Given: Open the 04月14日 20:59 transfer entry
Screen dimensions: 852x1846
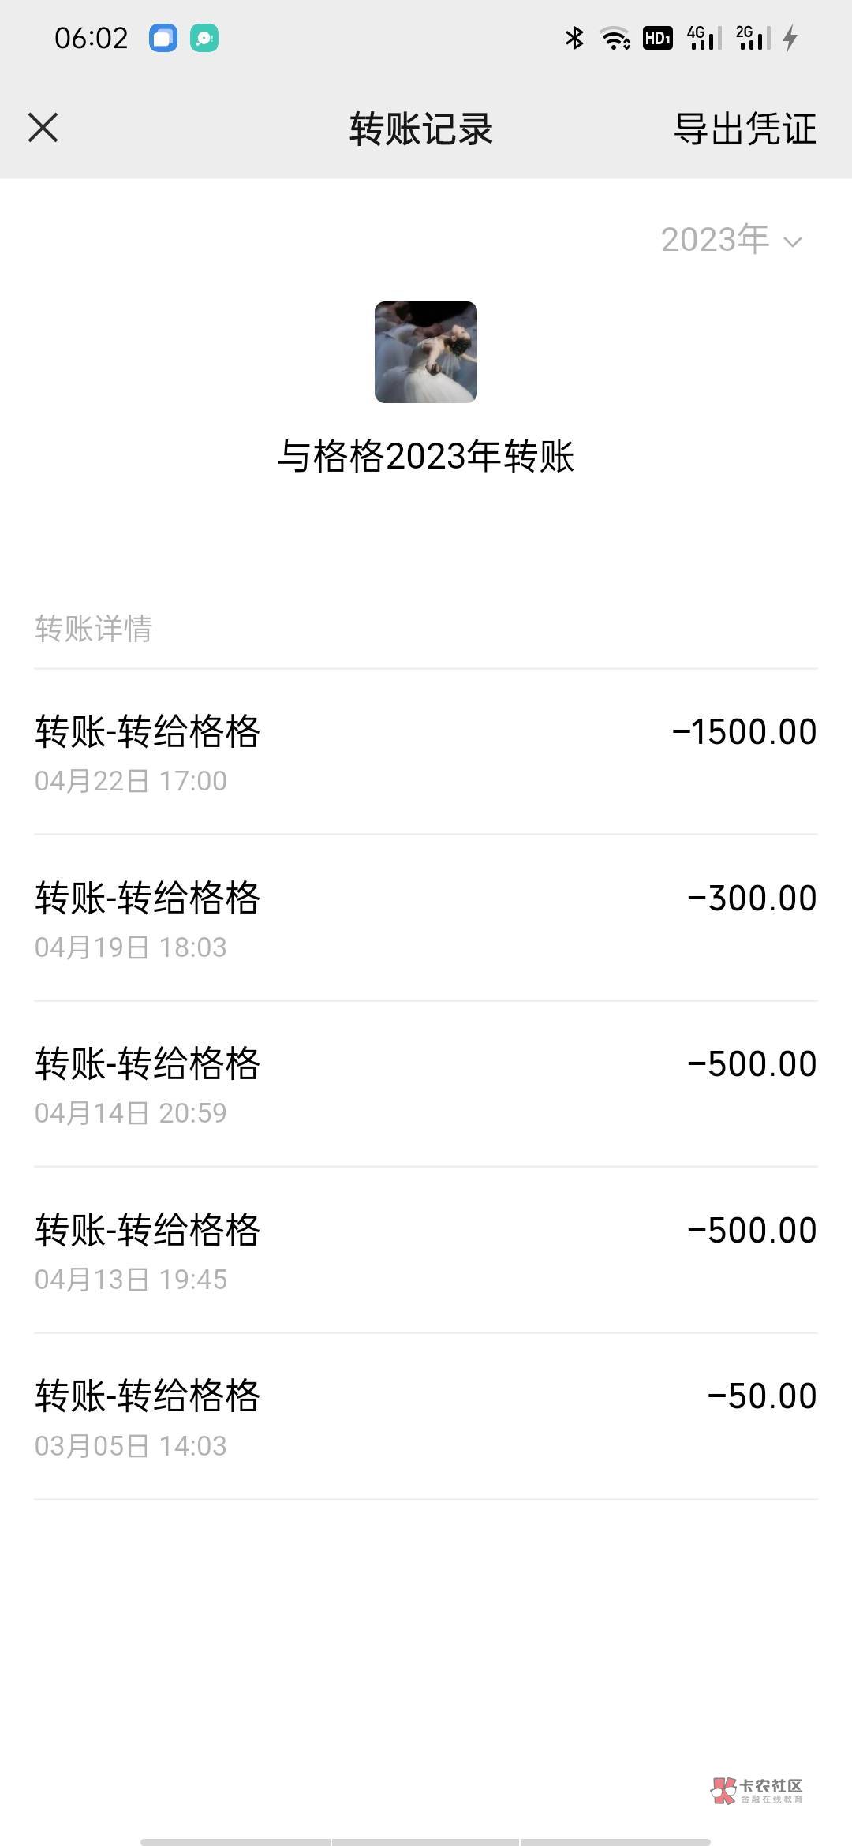Looking at the screenshot, I should coord(426,1084).
